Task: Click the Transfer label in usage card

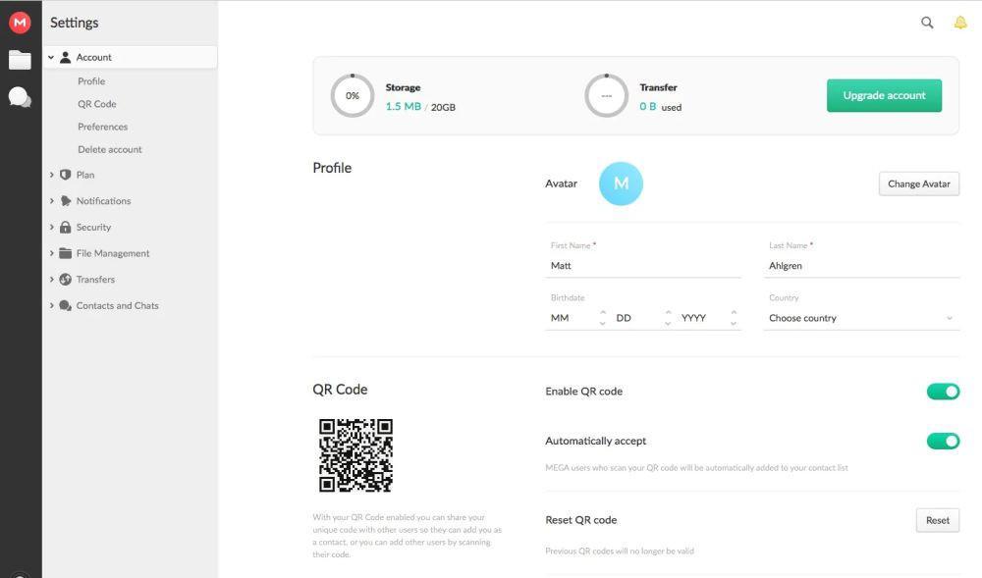Action: [658, 87]
